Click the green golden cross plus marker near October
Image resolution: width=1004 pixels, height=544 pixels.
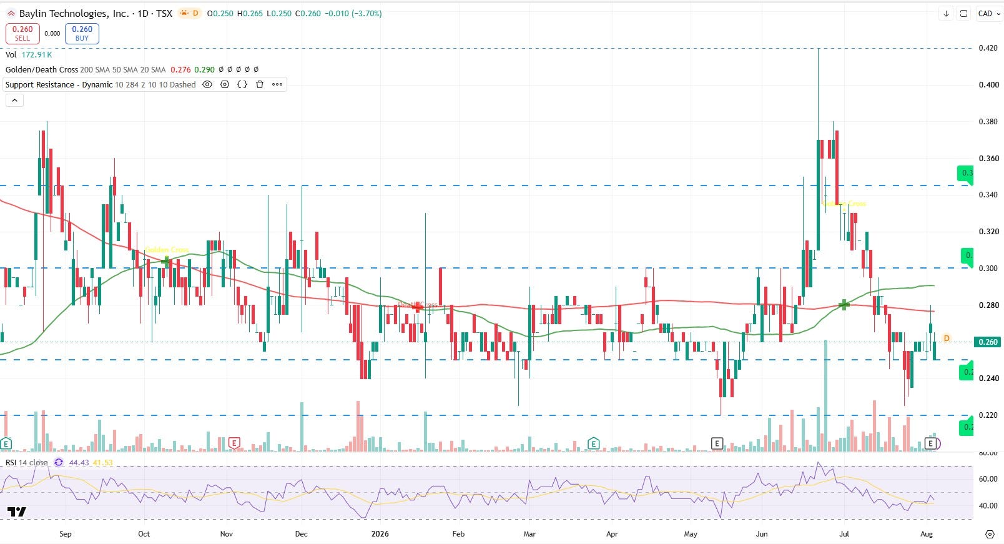pos(166,261)
